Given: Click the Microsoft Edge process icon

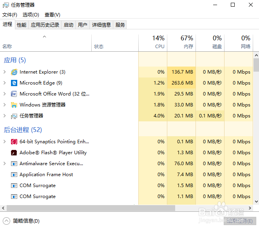Looking at the screenshot, I should [14, 83].
